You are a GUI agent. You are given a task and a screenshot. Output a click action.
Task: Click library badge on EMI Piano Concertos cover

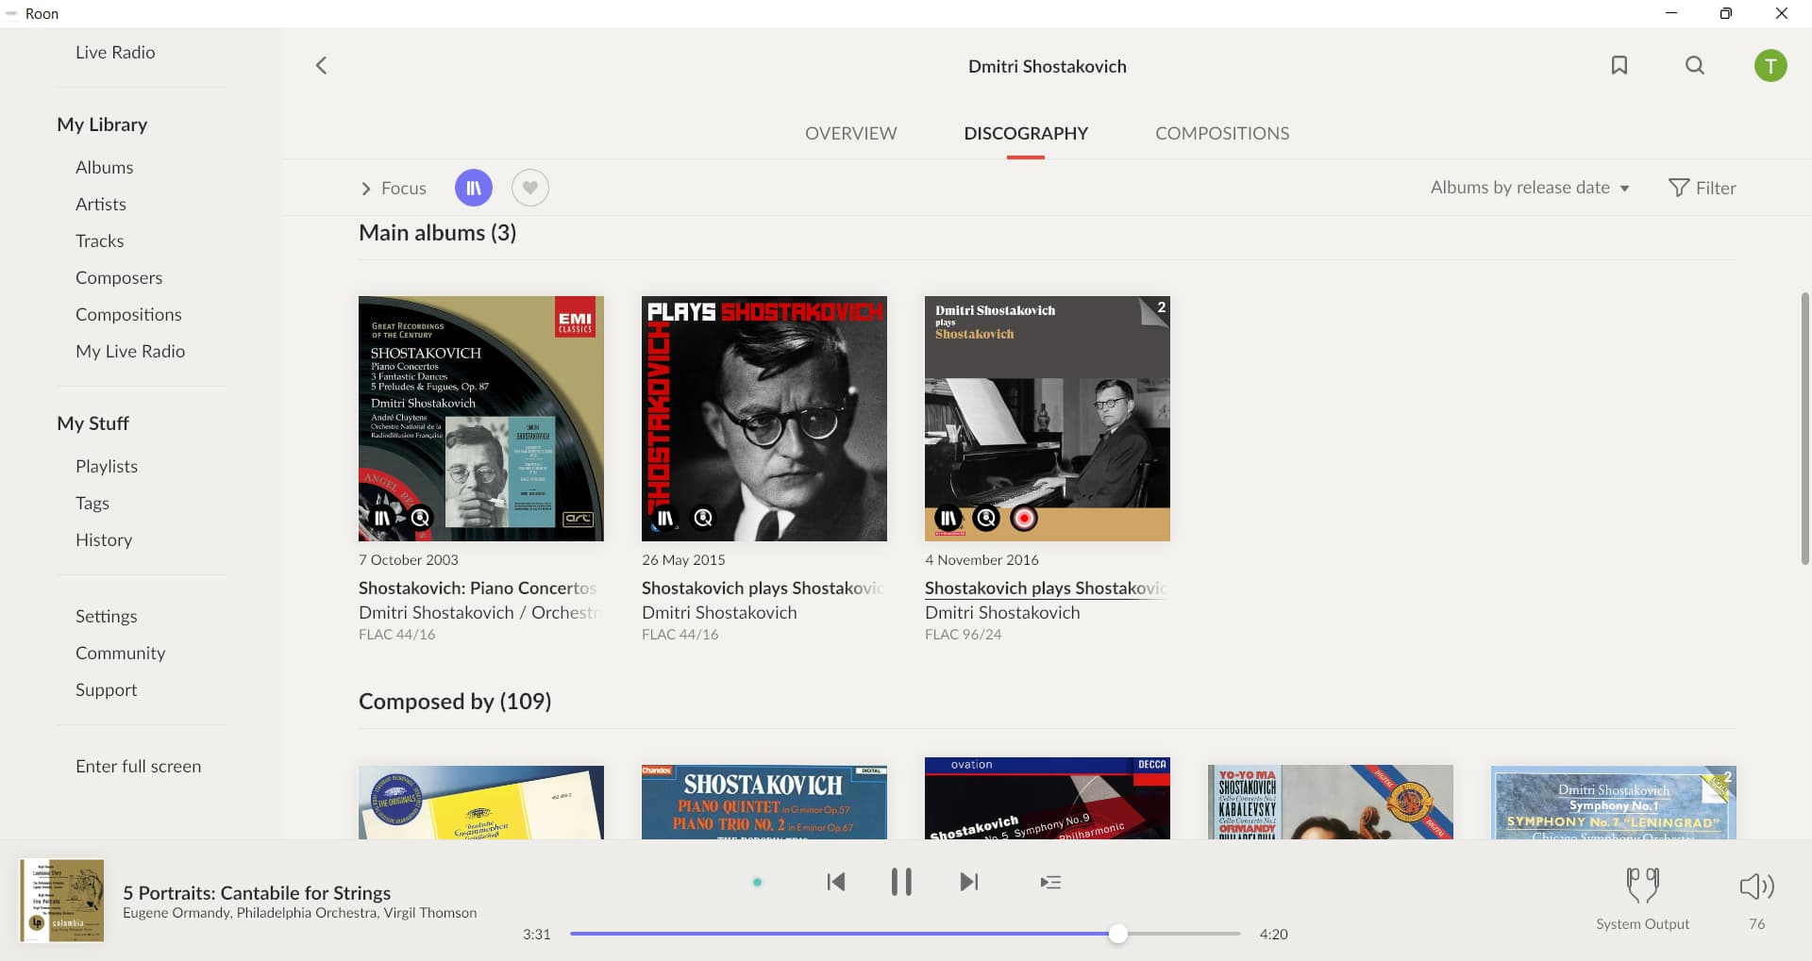382,518
